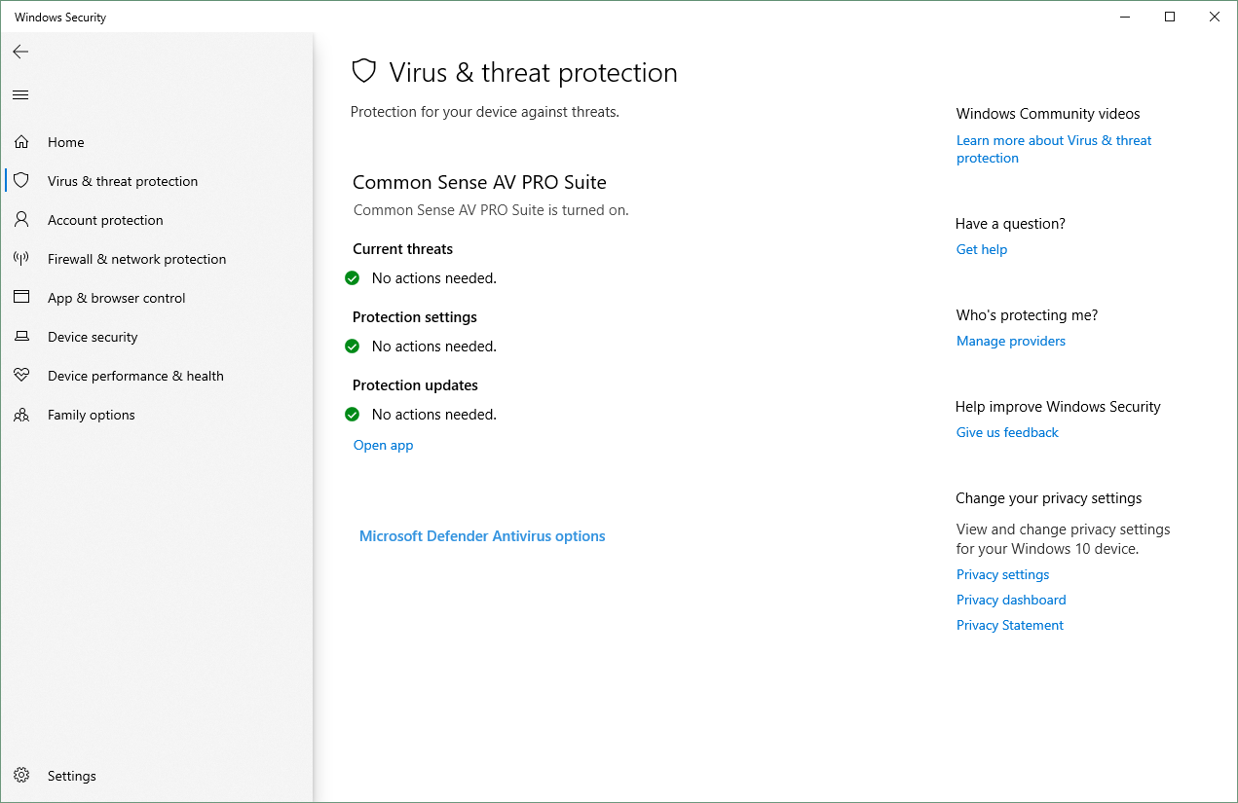
Task: Click Learn more about Virus & threat protection
Action: [x=1054, y=149]
